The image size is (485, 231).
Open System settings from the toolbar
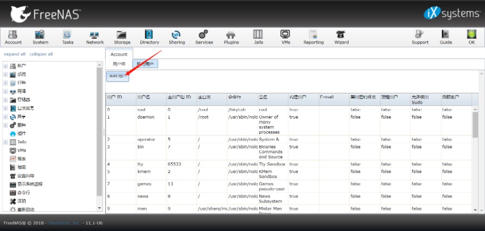(x=40, y=37)
